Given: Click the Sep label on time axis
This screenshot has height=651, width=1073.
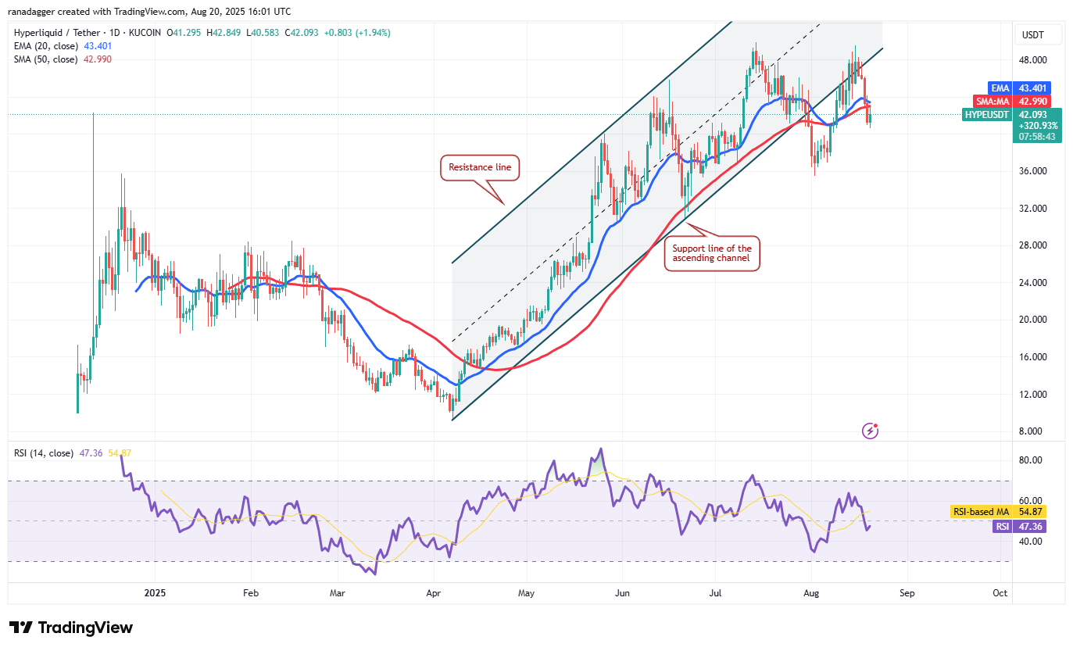Looking at the screenshot, I should click(x=907, y=593).
